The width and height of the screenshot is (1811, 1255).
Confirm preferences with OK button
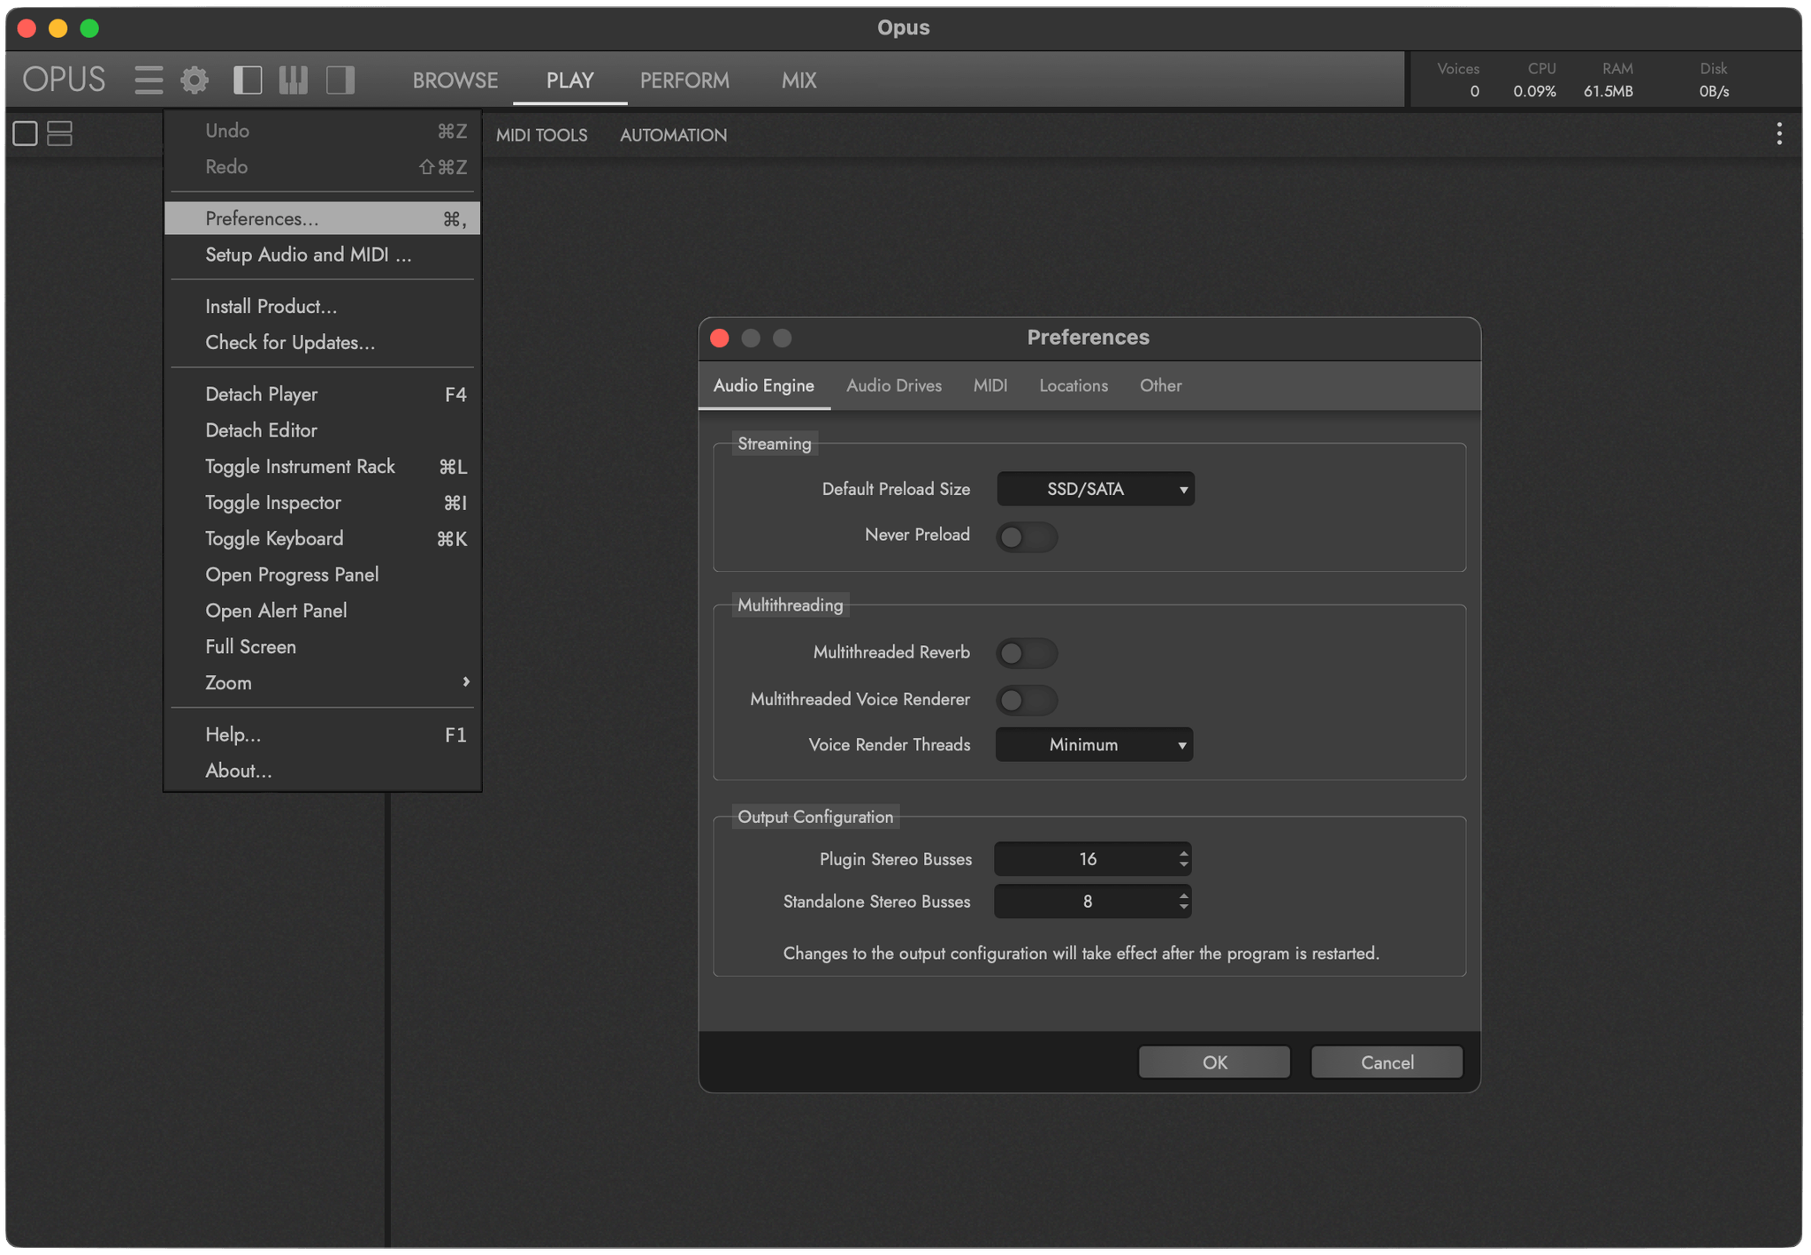(1214, 1062)
